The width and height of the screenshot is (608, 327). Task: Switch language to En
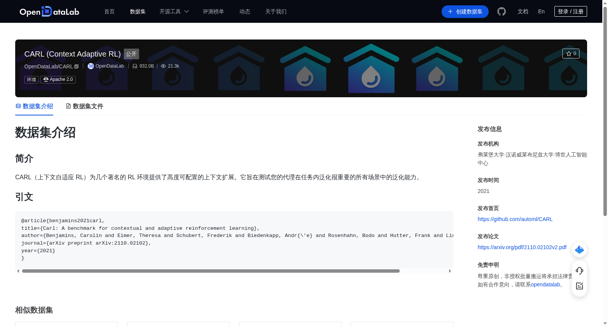point(541,11)
